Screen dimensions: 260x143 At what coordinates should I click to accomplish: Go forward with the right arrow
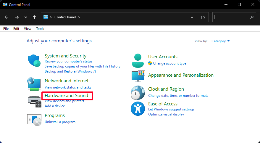(x=17, y=17)
